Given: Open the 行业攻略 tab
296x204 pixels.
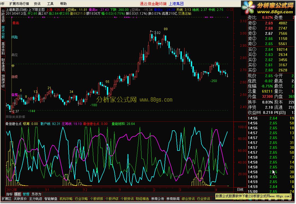Looking at the screenshot, I should point(81,199).
